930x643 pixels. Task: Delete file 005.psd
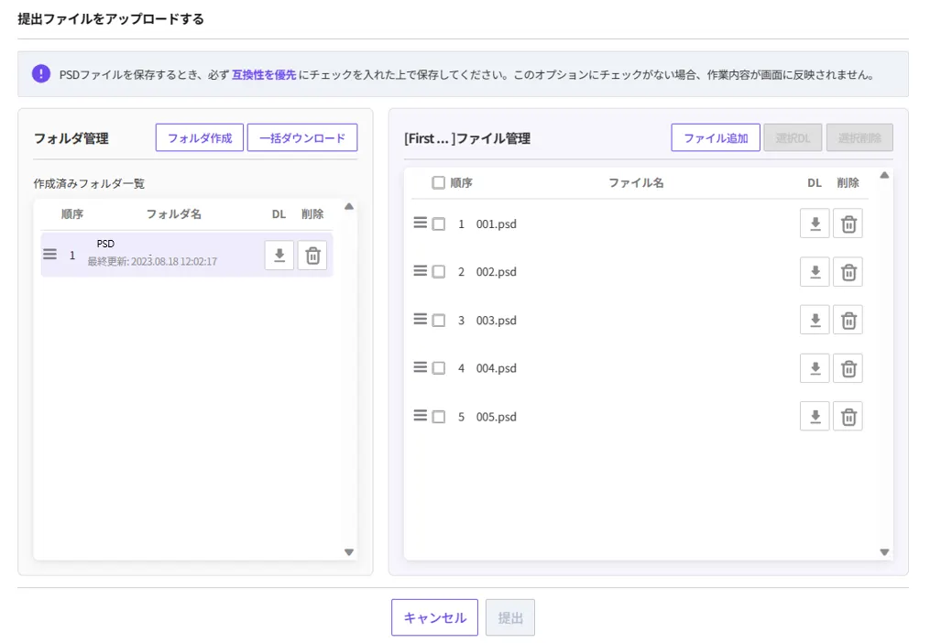coord(848,417)
